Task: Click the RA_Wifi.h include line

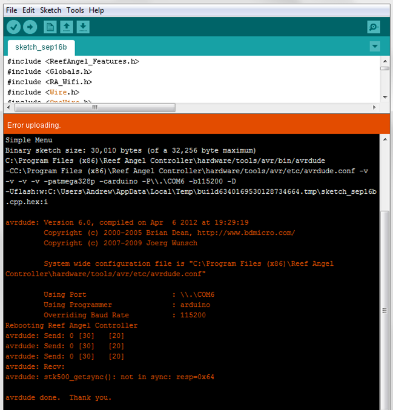Action: 50,82
